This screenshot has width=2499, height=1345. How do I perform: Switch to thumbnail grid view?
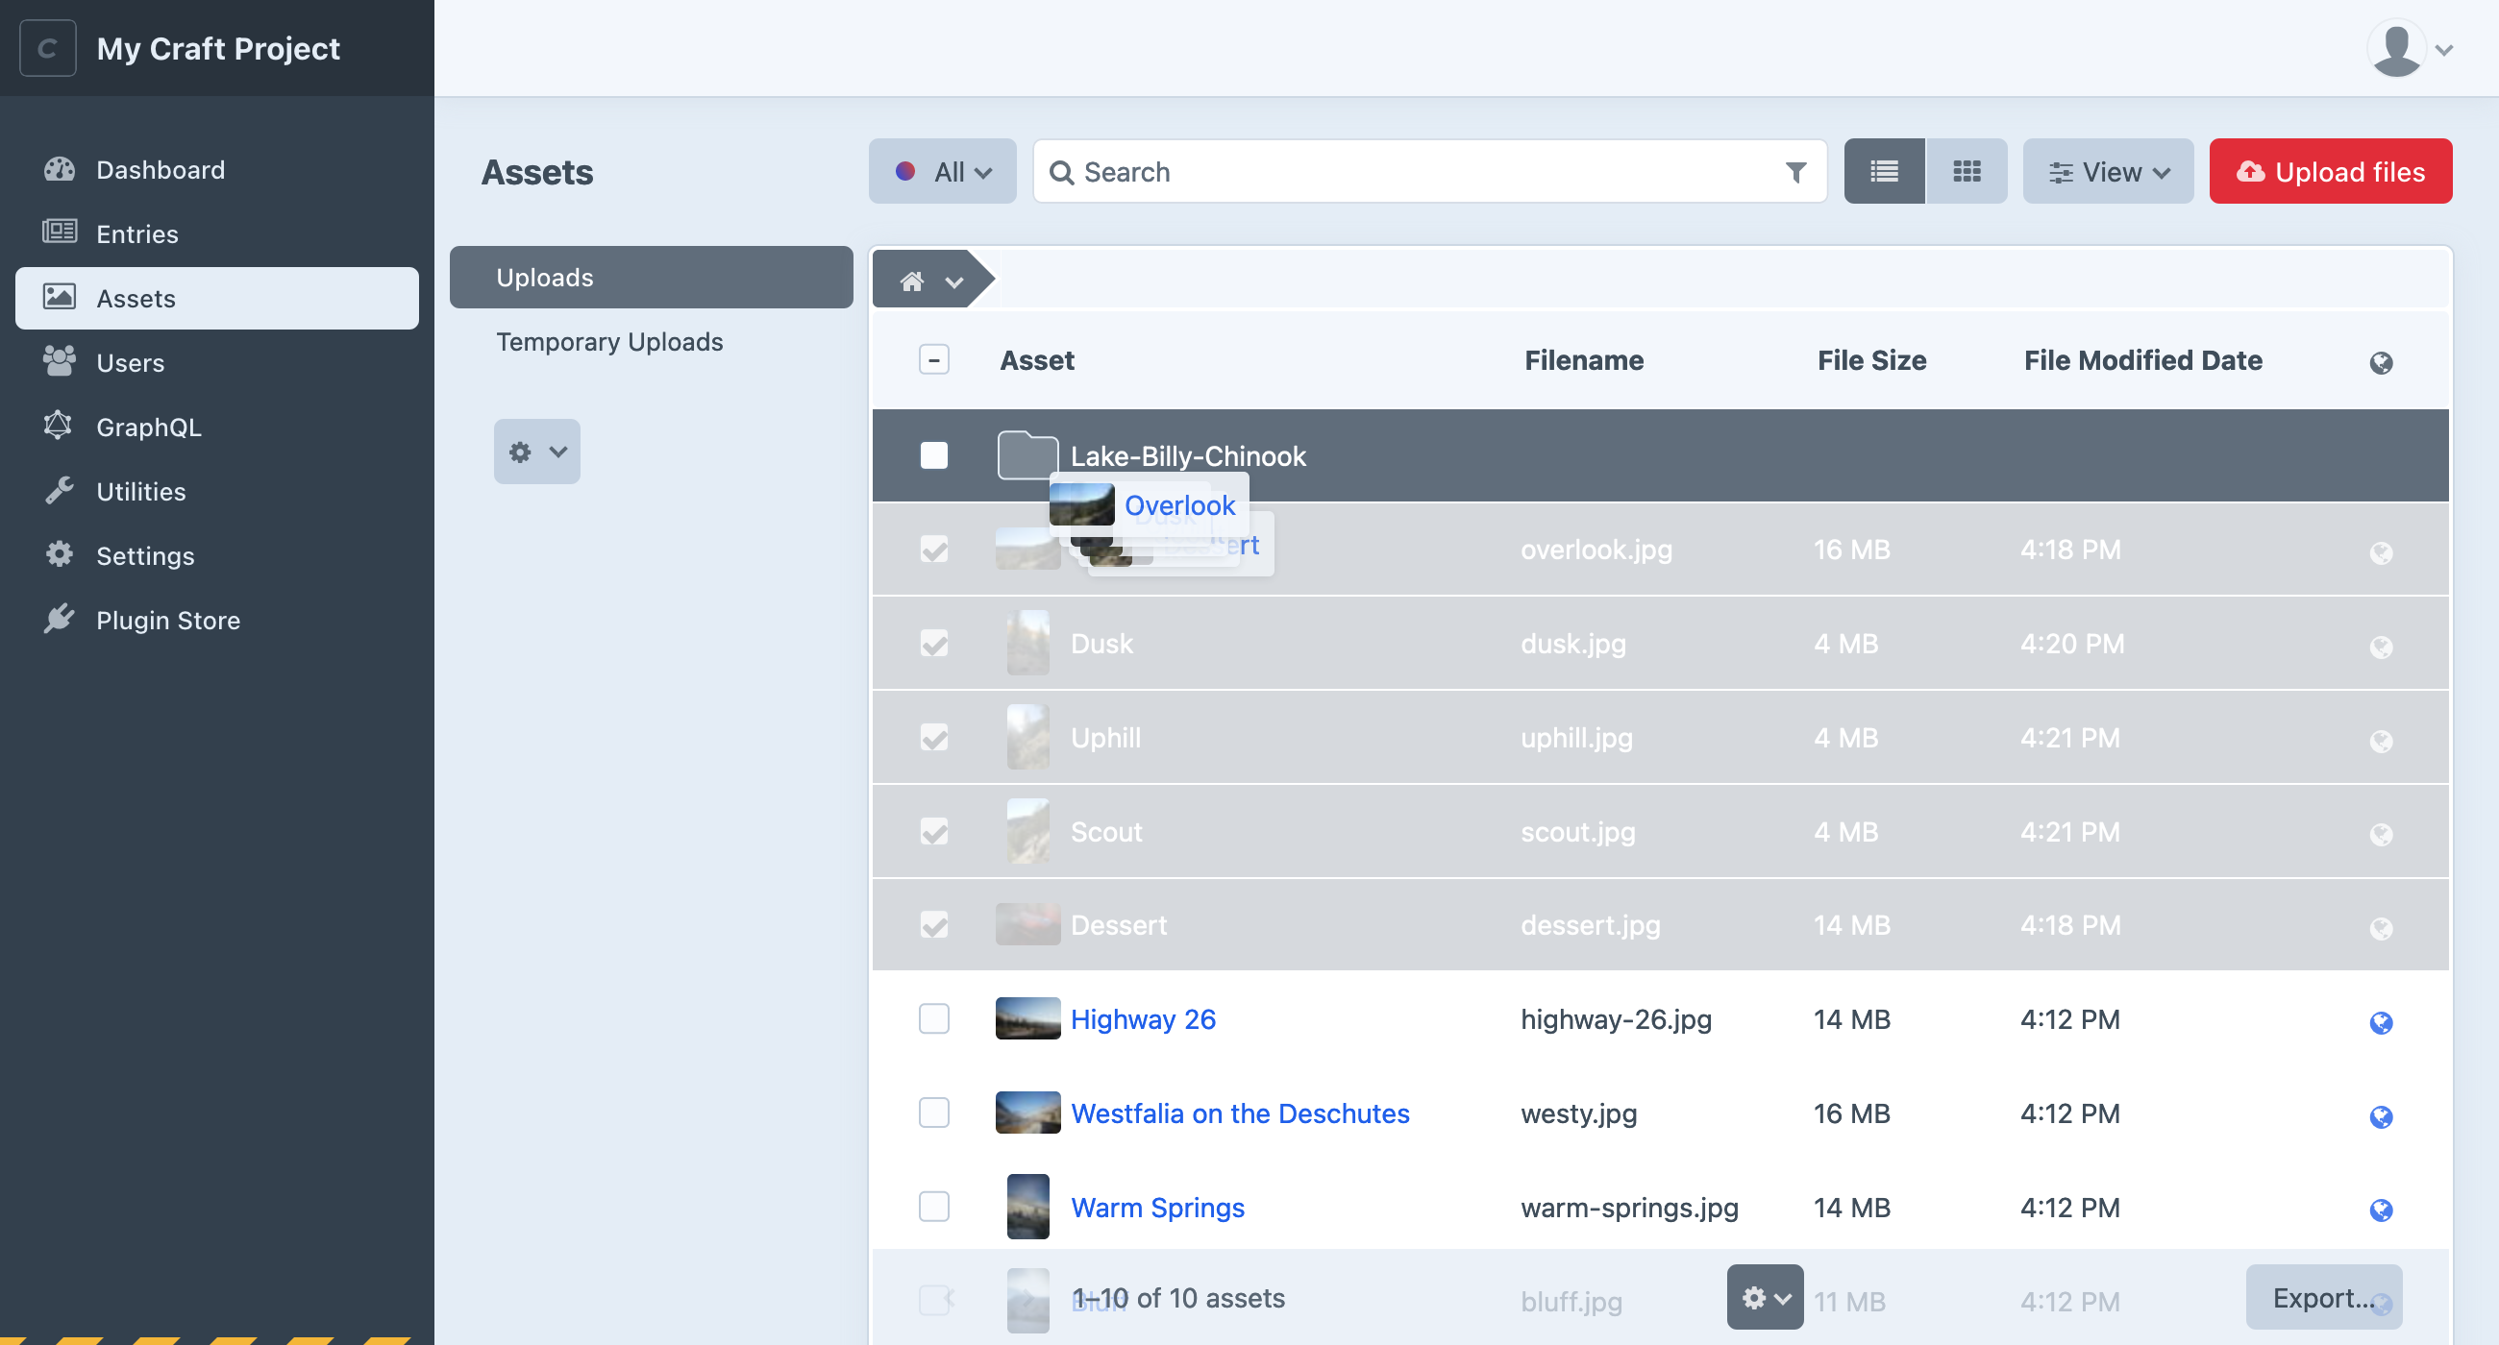coord(1967,171)
